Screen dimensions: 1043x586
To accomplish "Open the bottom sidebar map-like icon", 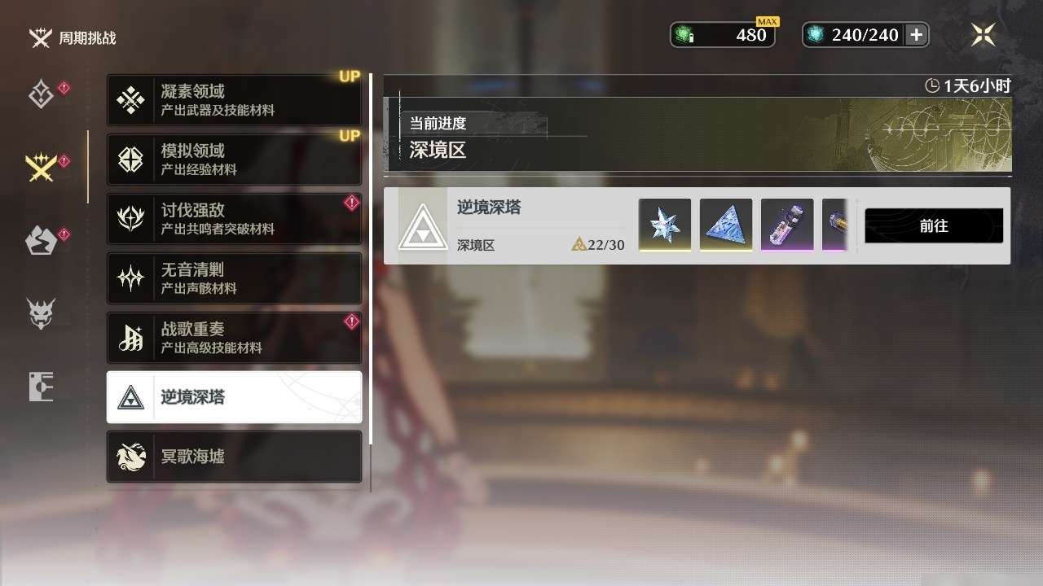I will 42,387.
